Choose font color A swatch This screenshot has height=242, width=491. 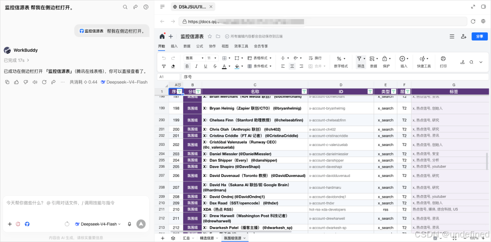pyautogui.click(x=224, y=66)
